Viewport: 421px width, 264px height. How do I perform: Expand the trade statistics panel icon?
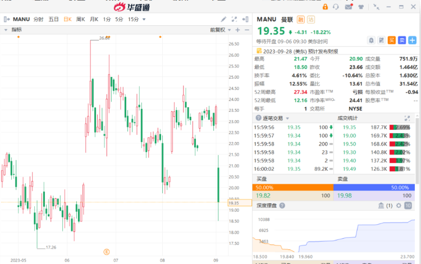[x=407, y=118]
